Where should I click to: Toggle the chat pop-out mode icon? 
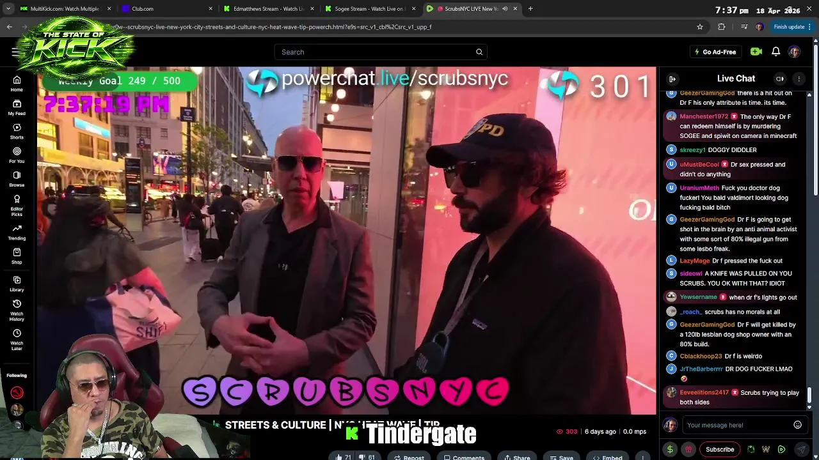(780, 79)
